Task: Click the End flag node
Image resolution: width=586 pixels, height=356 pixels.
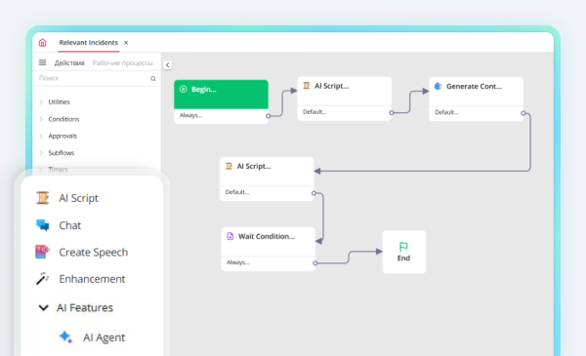Action: coord(404,252)
